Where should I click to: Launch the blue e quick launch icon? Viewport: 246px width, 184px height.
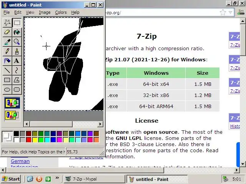pos(30,179)
